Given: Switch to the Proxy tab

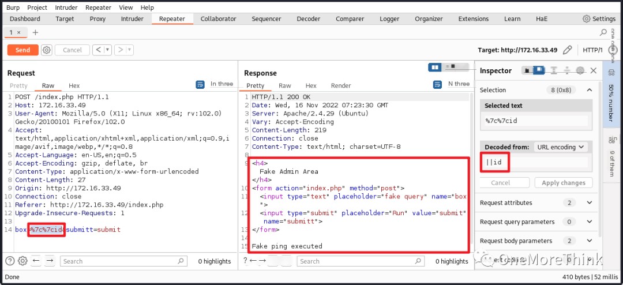Looking at the screenshot, I should tap(97, 18).
